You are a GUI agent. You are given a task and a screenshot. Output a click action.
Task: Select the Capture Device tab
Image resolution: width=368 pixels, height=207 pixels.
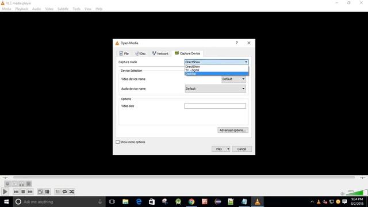(x=187, y=53)
